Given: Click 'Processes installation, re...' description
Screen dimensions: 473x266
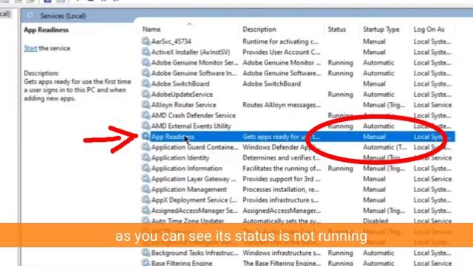Looking at the screenshot, I should click(281, 189).
